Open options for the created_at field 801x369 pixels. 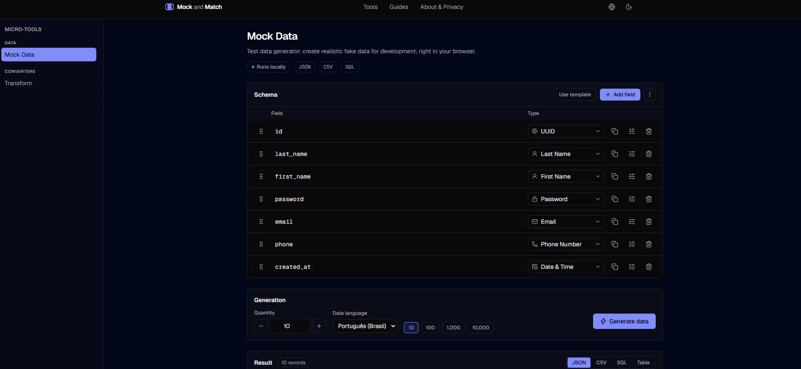[631, 267]
